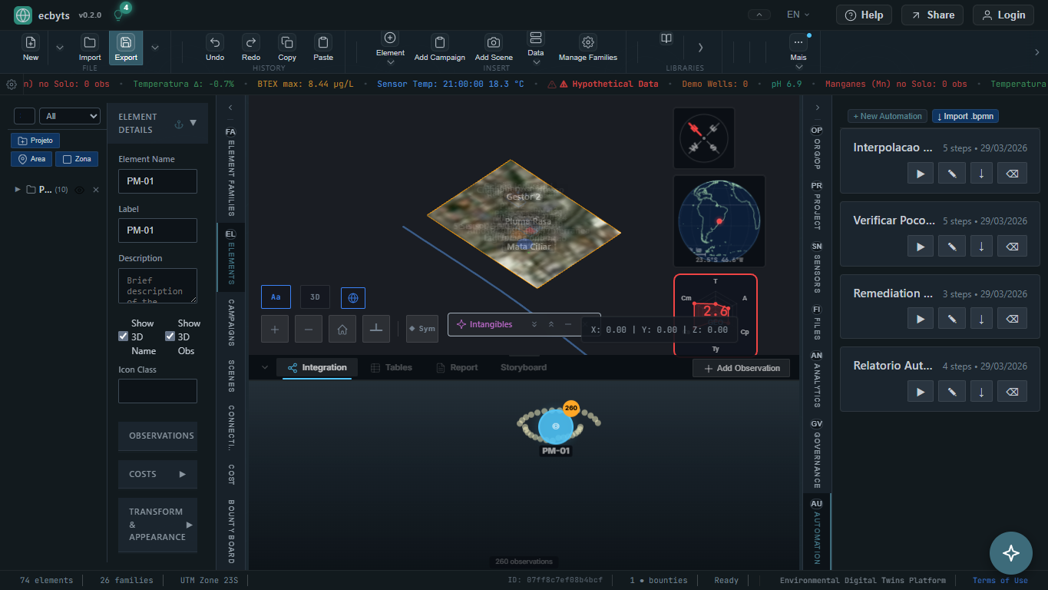Delete the Relatorio Aut automation
1048x590 pixels.
(1012, 392)
